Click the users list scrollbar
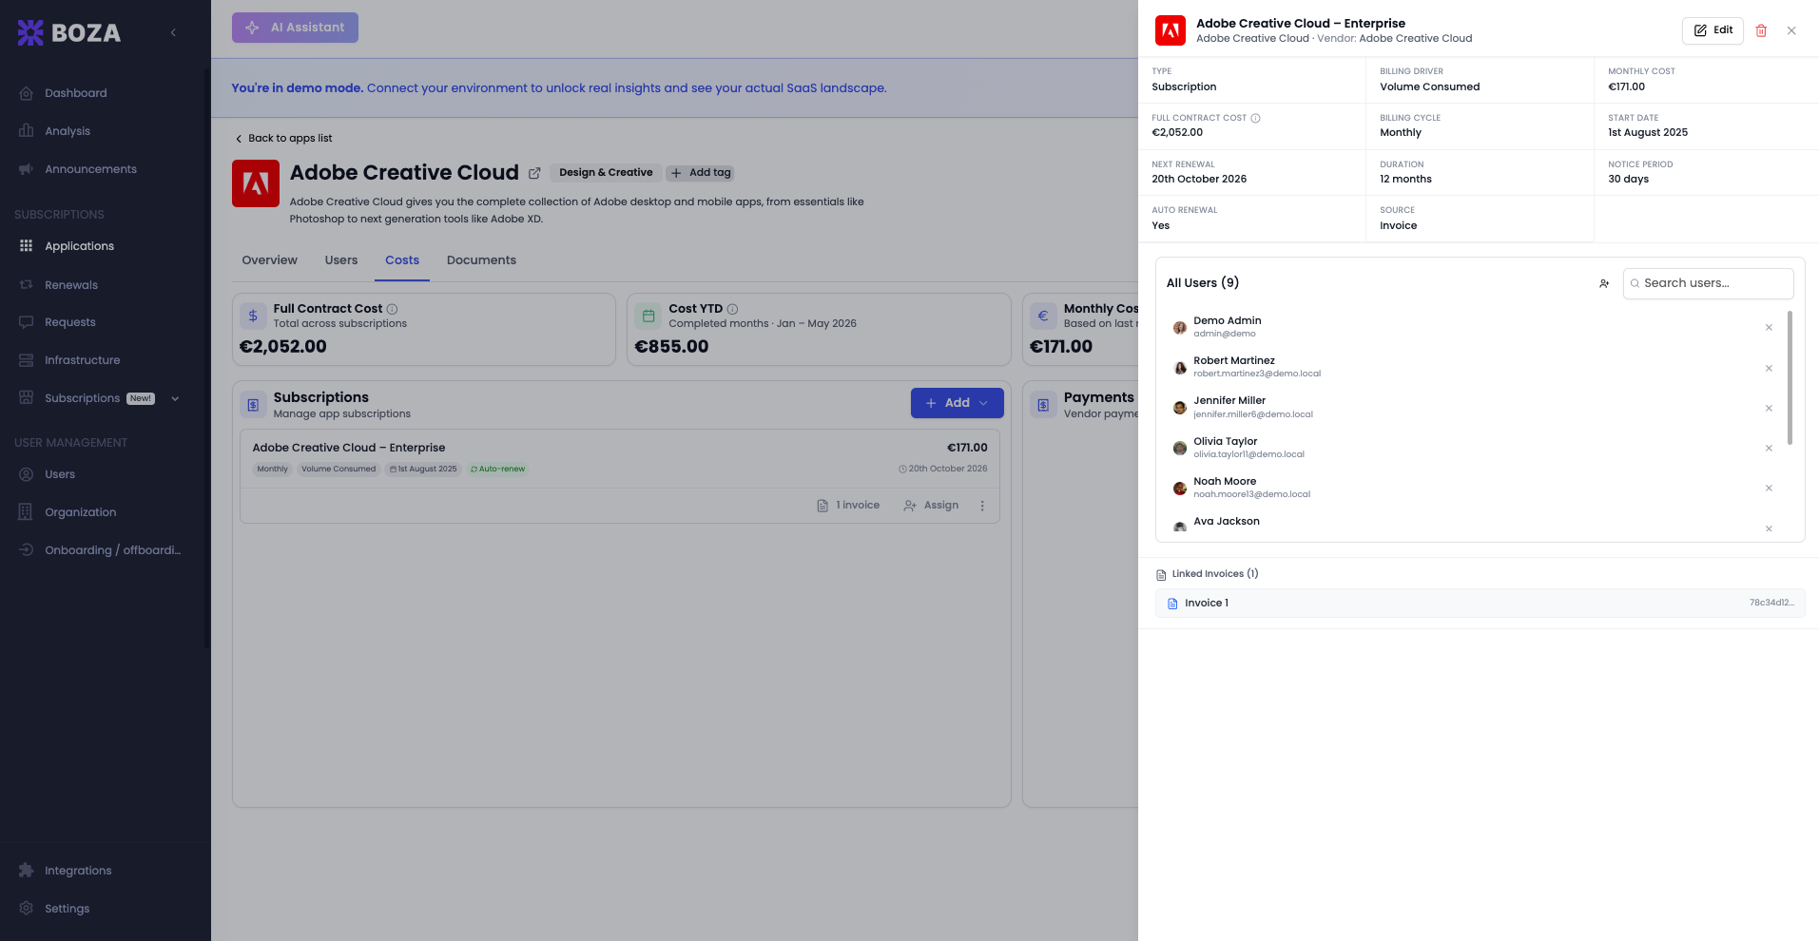The image size is (1819, 941). click(x=1790, y=377)
